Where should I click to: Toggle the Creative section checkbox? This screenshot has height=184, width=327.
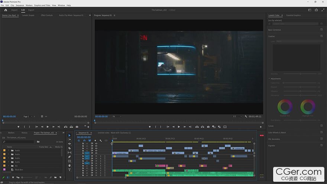pos(321,36)
